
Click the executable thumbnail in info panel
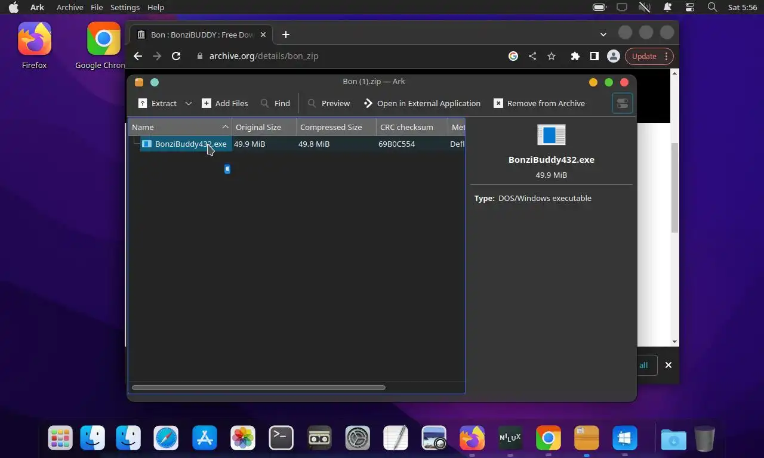click(551, 135)
